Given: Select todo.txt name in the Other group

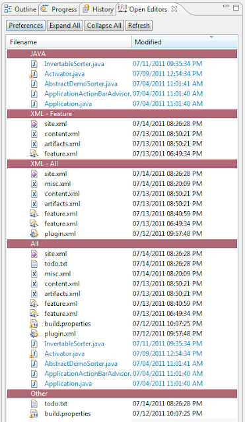Looking at the screenshot, I should pos(56,404).
